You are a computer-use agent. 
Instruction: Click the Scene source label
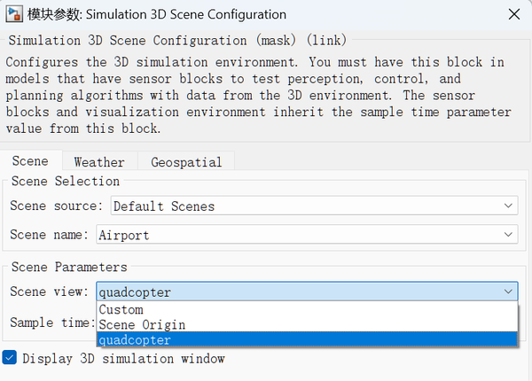(x=58, y=206)
